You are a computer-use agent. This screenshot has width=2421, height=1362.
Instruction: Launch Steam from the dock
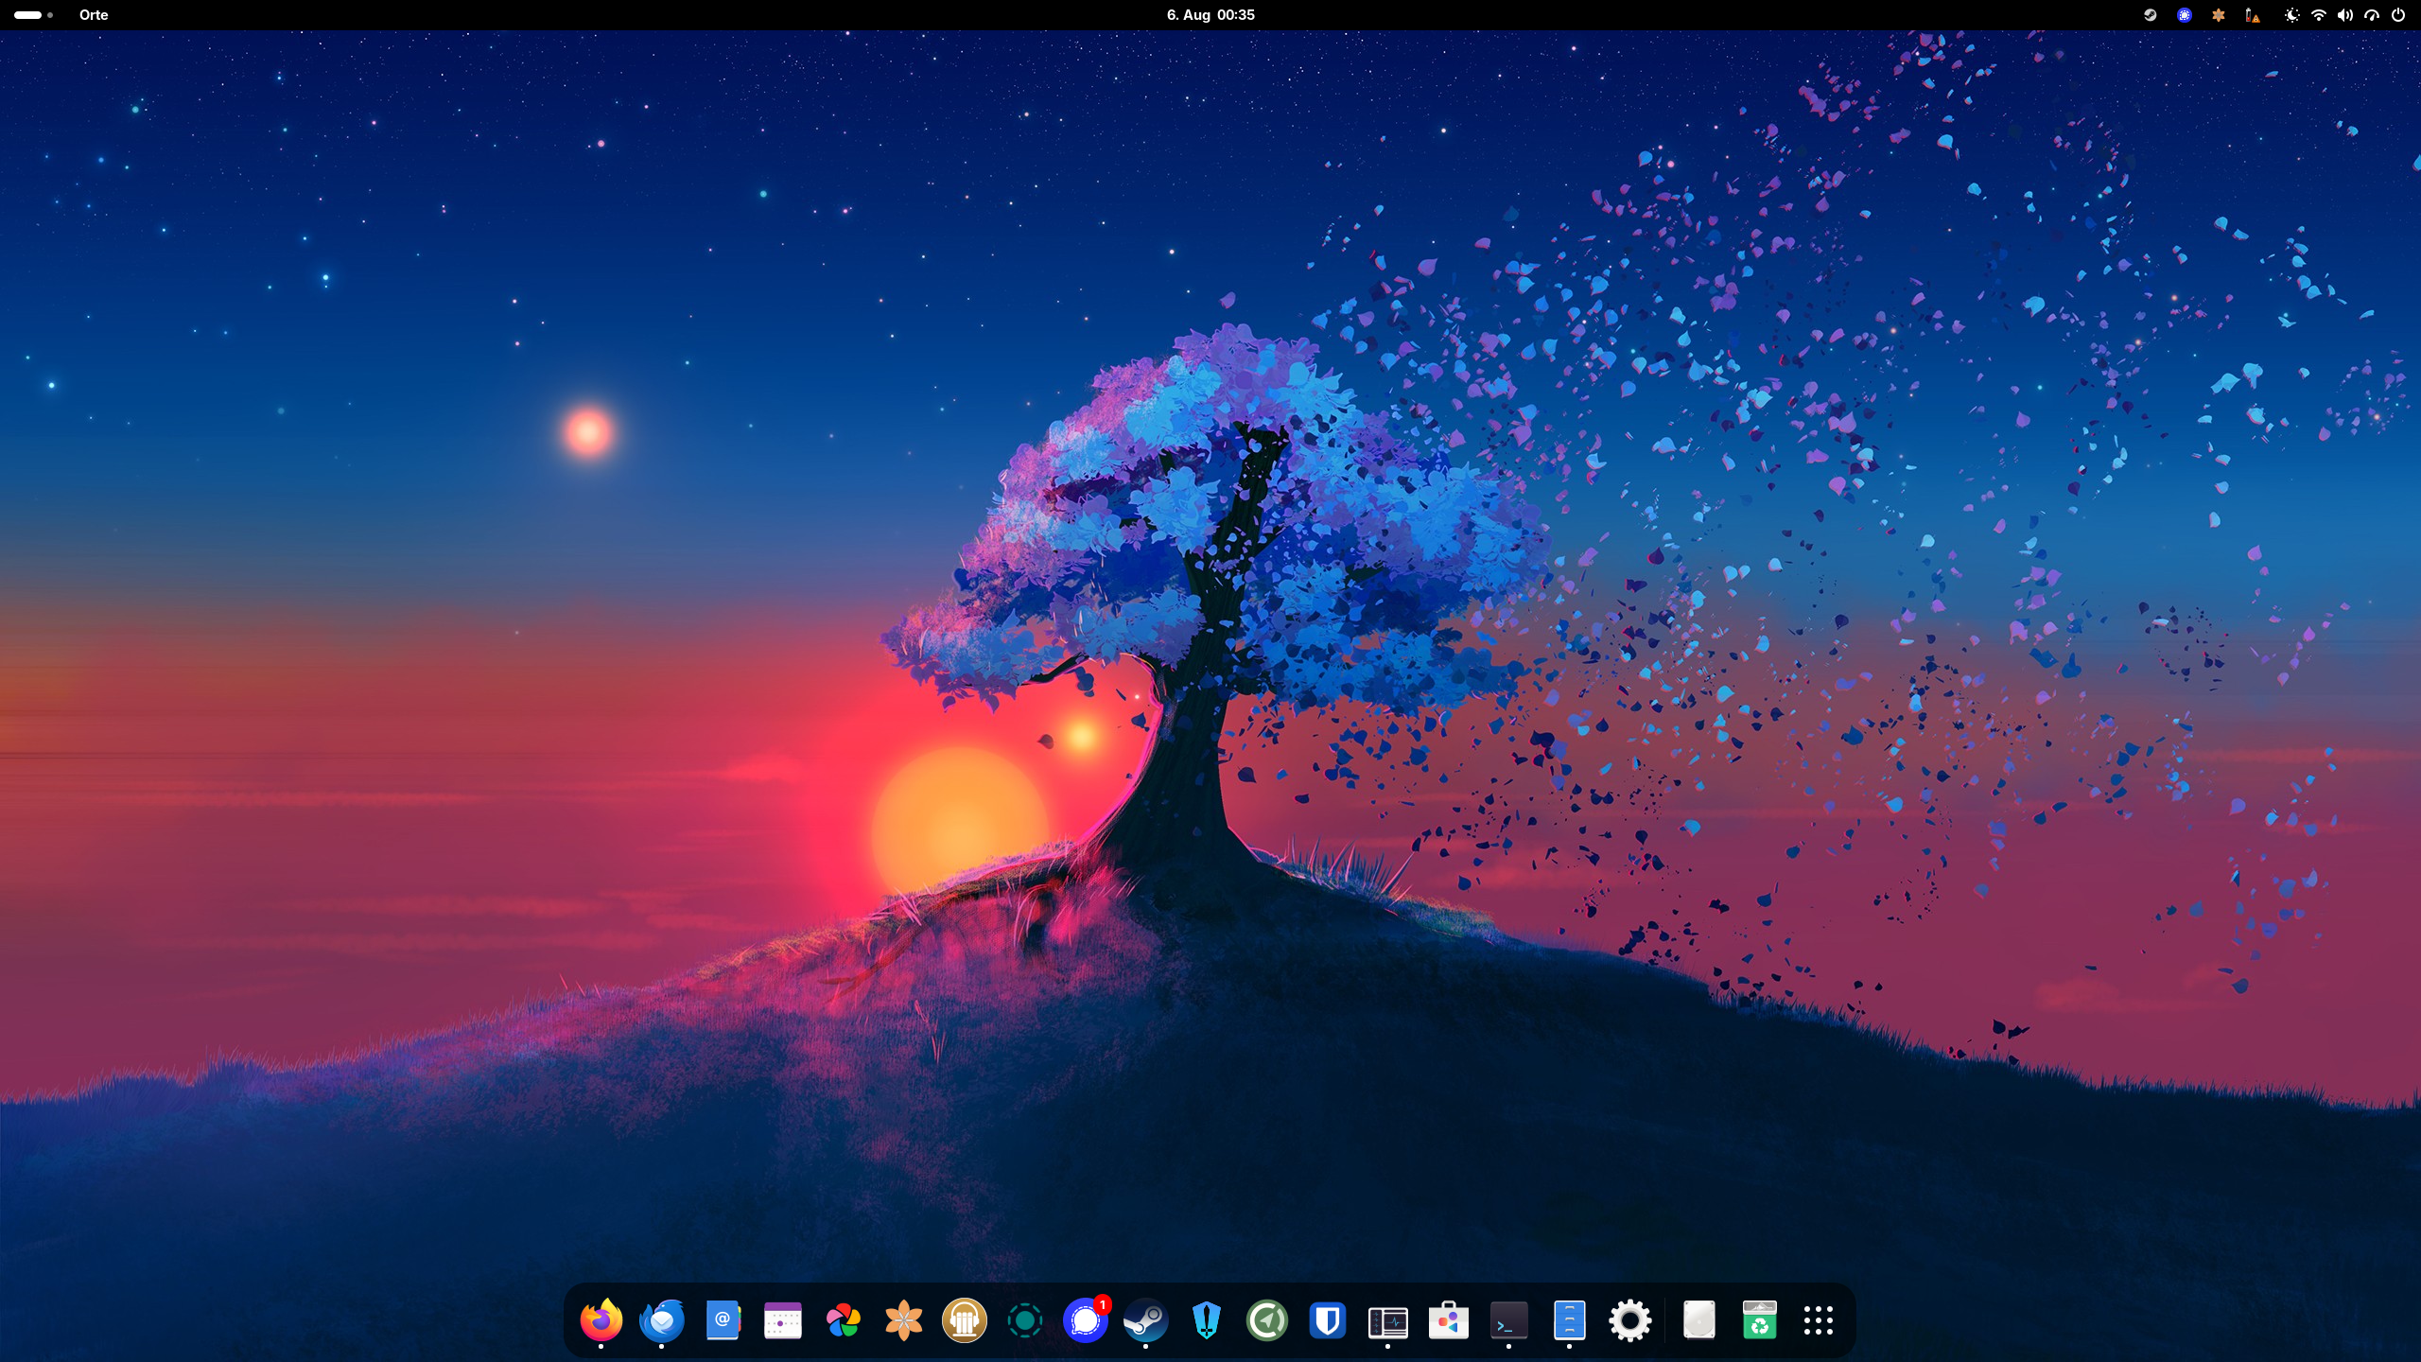(1146, 1320)
